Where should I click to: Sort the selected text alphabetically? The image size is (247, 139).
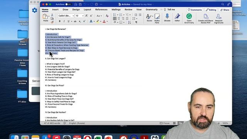click(130, 22)
